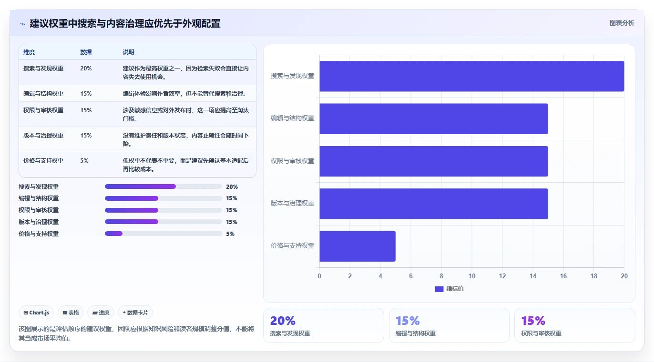
Task: Click the description starting 涉及敏感信息
Action: coord(186,114)
